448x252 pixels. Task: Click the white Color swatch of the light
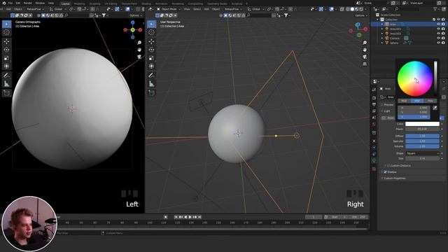422,124
